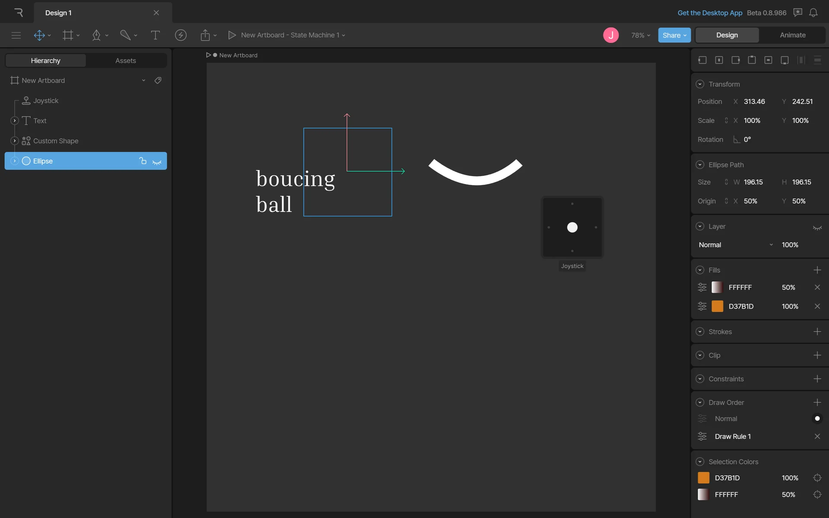
Task: Click the orange D37B1D fill swatch
Action: click(x=717, y=306)
